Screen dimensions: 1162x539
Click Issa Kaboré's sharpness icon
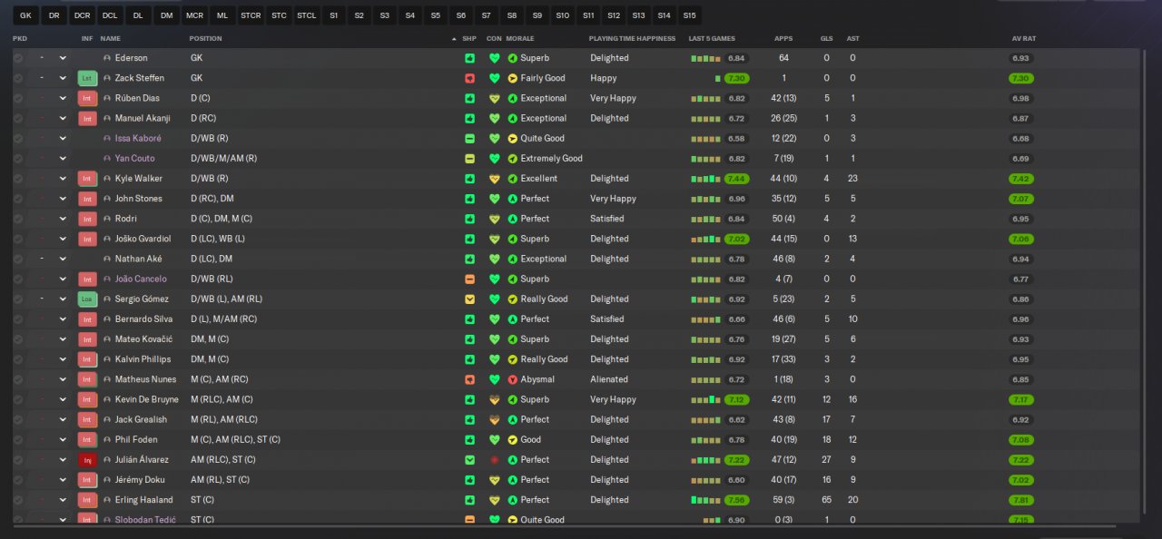pos(469,138)
